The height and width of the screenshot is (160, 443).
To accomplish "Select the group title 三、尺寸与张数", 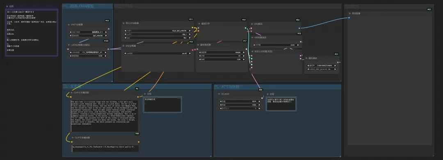I will (227, 87).
